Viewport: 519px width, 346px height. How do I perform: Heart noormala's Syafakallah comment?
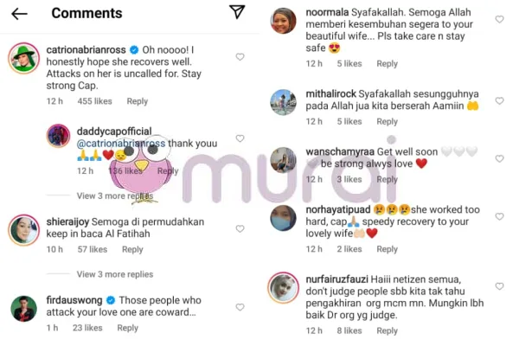pyautogui.click(x=499, y=19)
